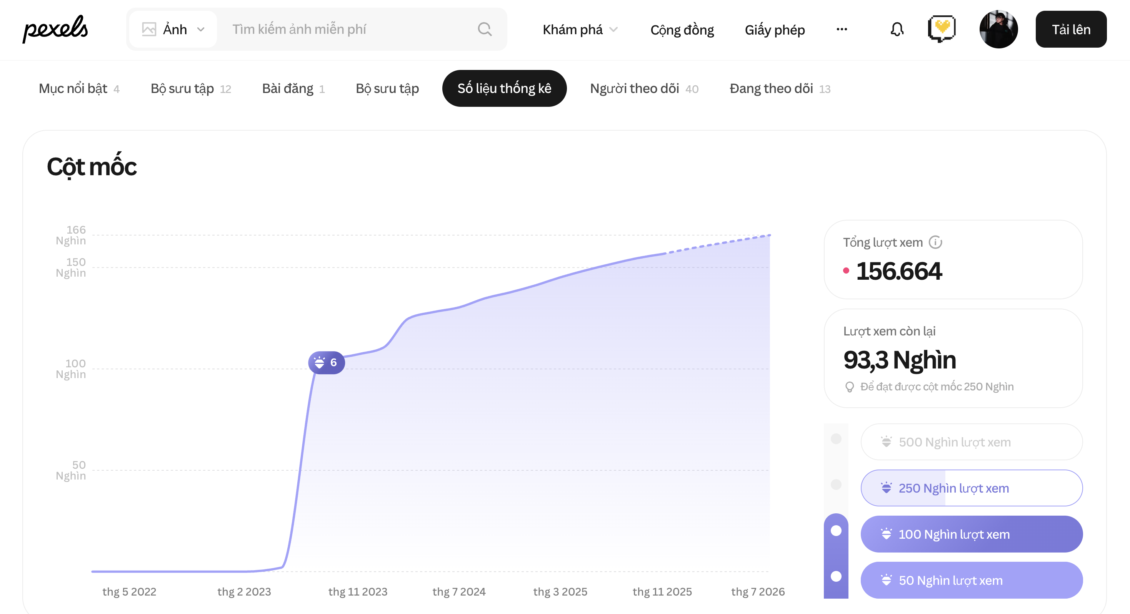Click the 500 Nghìn lượt xem milestone
Image resolution: width=1130 pixels, height=614 pixels.
[971, 442]
